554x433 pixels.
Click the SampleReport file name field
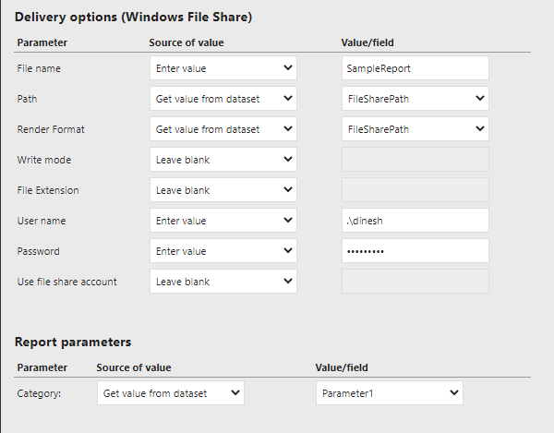tap(415, 68)
